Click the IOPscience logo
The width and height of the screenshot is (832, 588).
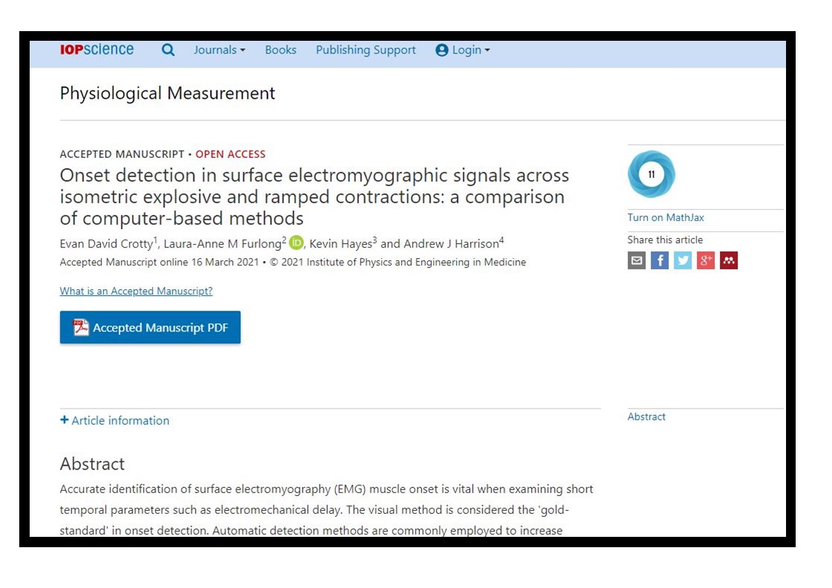pos(96,49)
